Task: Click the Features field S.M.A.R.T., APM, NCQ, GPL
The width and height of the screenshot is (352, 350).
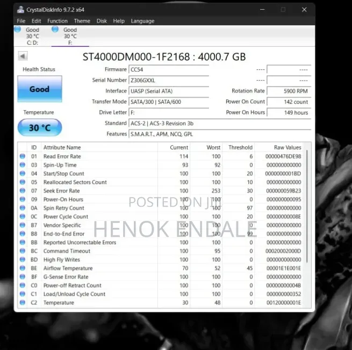Action: [220, 134]
